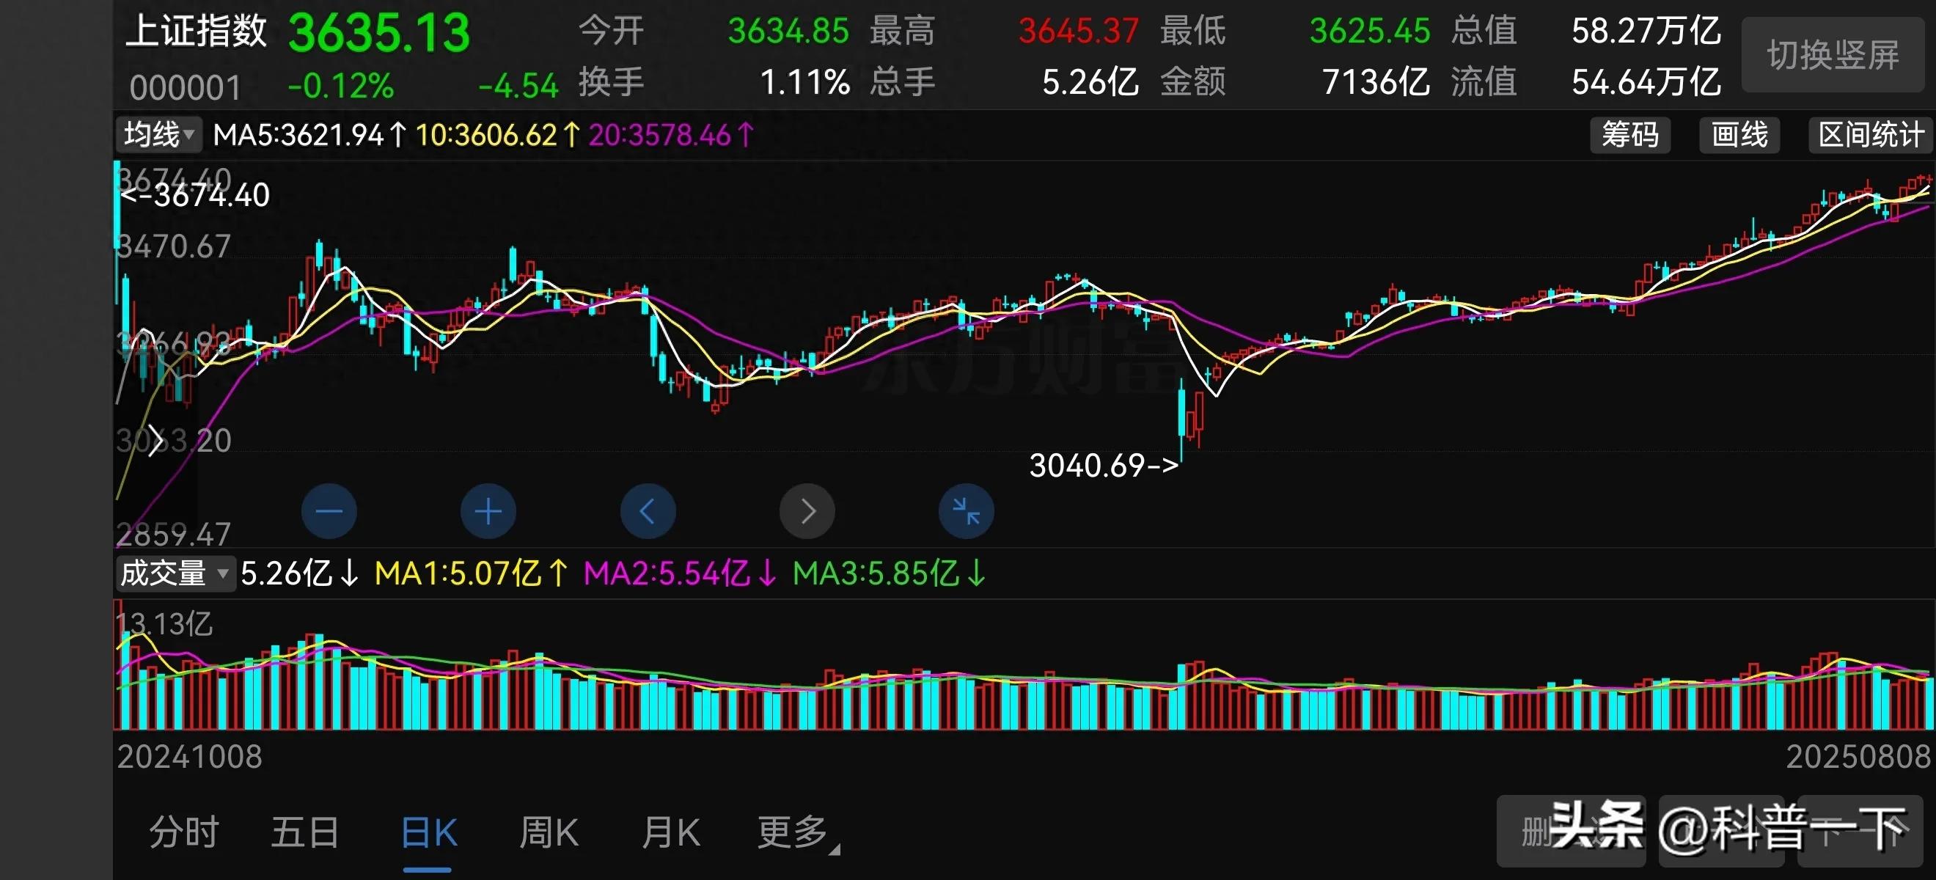The image size is (1936, 880).
Task: Click the 今开 value 3634.85
Action: pyautogui.click(x=788, y=32)
